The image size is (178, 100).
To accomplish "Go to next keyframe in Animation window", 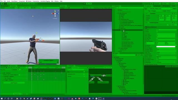I will point(16,68).
